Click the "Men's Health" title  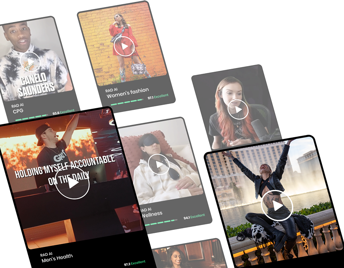coord(57,258)
